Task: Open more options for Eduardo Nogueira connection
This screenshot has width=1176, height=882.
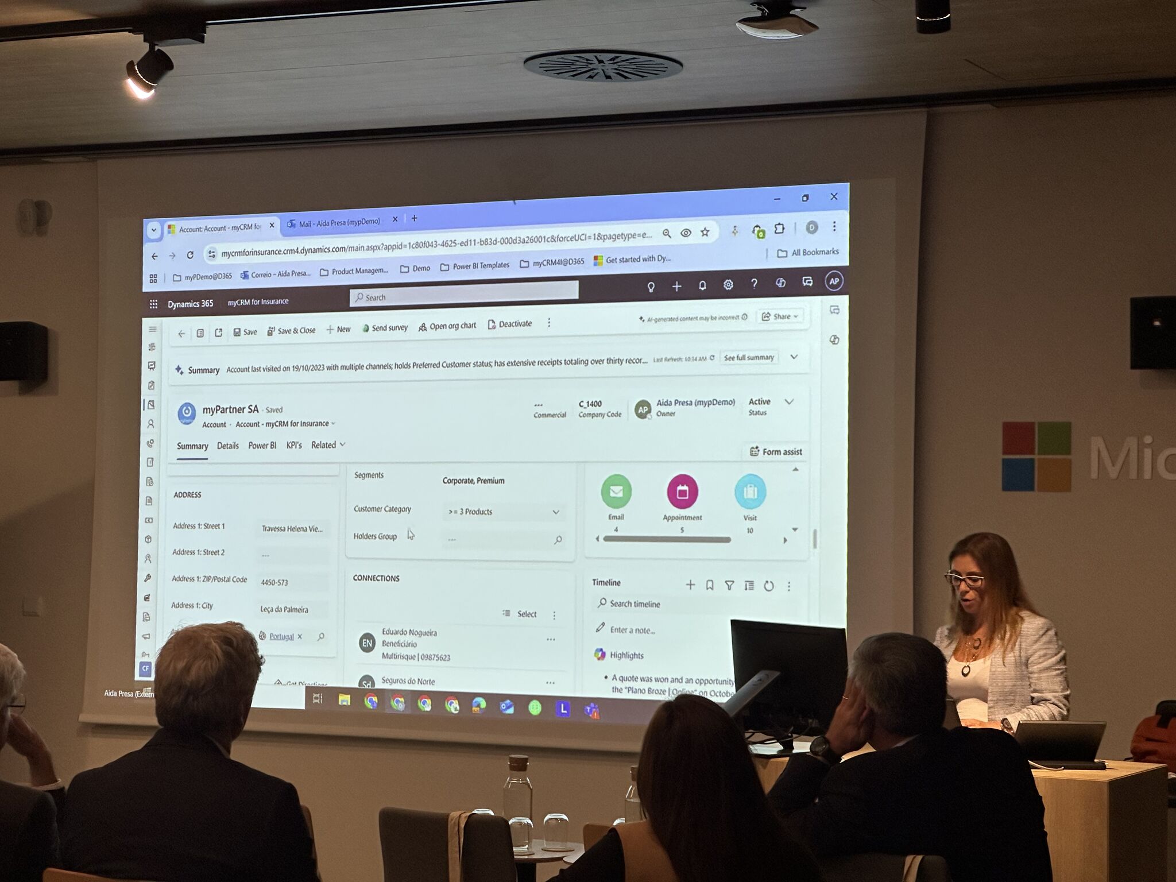Action: pos(551,640)
